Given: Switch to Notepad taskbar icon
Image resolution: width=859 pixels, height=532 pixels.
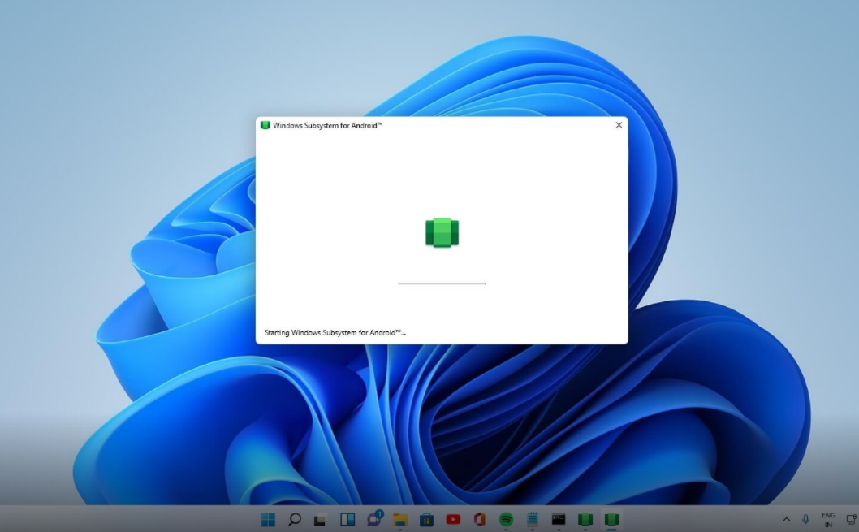Looking at the screenshot, I should click(533, 519).
